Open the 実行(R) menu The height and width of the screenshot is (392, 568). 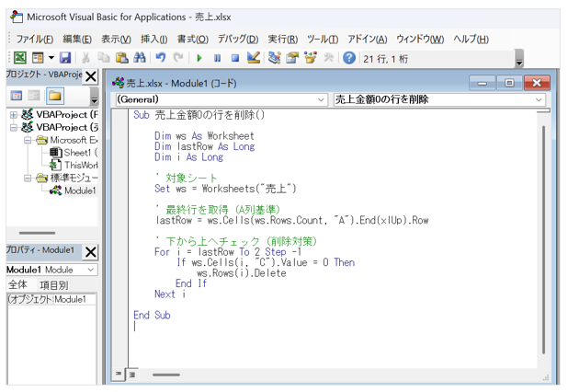(x=283, y=40)
